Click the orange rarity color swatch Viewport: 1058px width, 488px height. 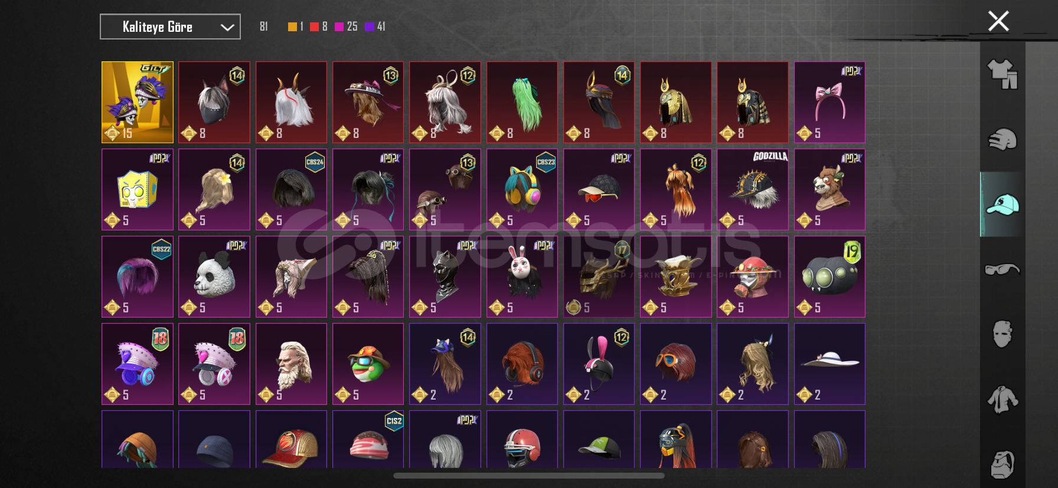click(x=292, y=27)
